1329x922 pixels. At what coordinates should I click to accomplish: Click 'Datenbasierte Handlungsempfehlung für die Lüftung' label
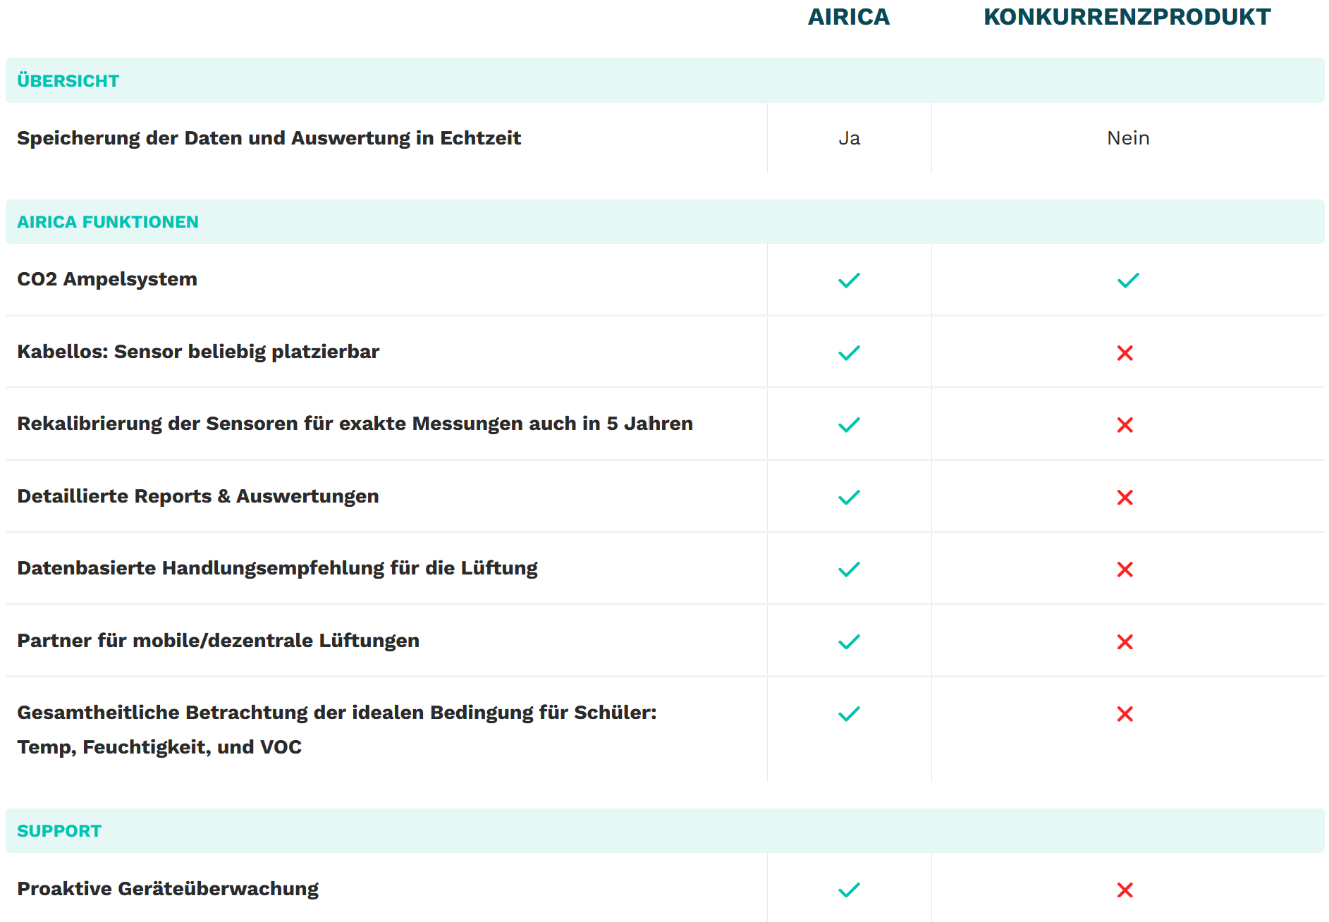pyautogui.click(x=278, y=568)
